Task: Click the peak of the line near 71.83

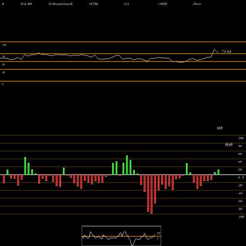Action: (x=215, y=50)
